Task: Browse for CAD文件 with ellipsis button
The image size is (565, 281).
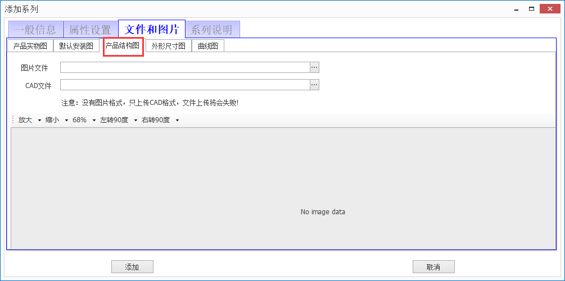Action: point(315,85)
